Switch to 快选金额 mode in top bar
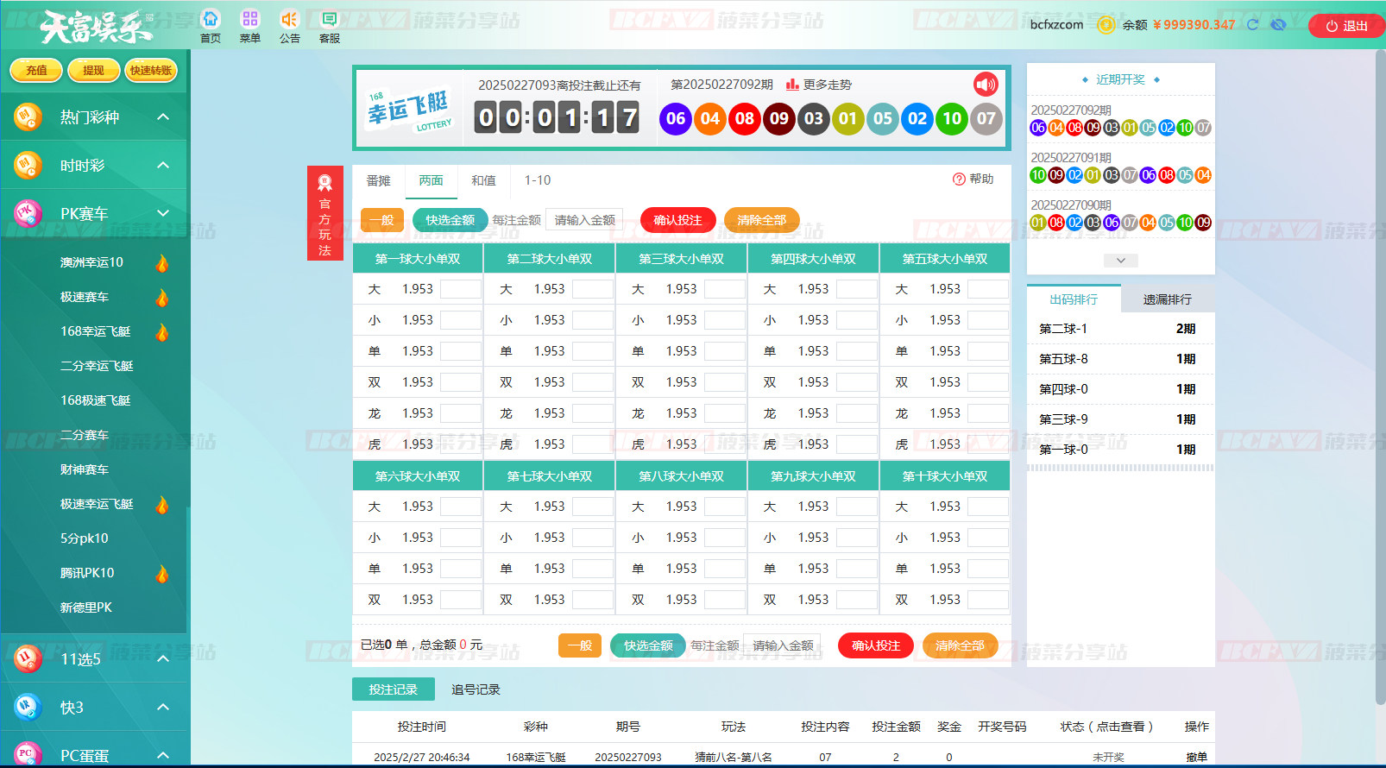 (450, 220)
